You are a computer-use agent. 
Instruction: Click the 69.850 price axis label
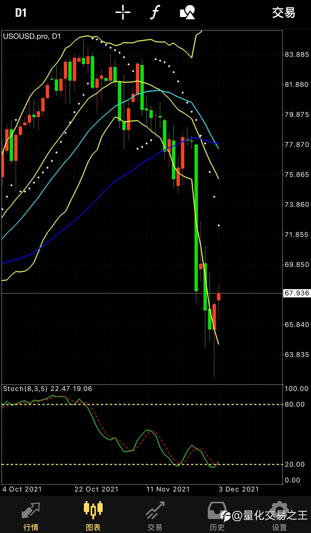coord(297,265)
